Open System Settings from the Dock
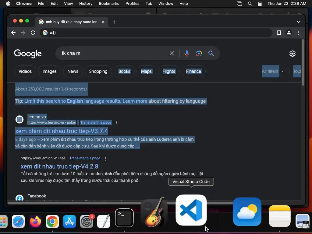 pos(87,222)
